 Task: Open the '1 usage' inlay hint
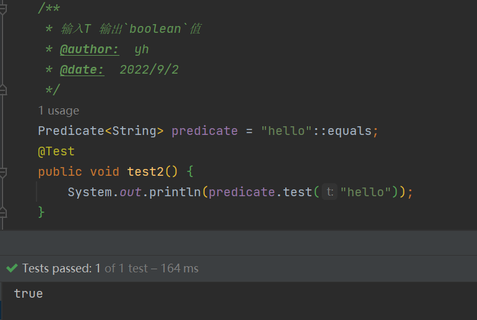click(x=58, y=111)
